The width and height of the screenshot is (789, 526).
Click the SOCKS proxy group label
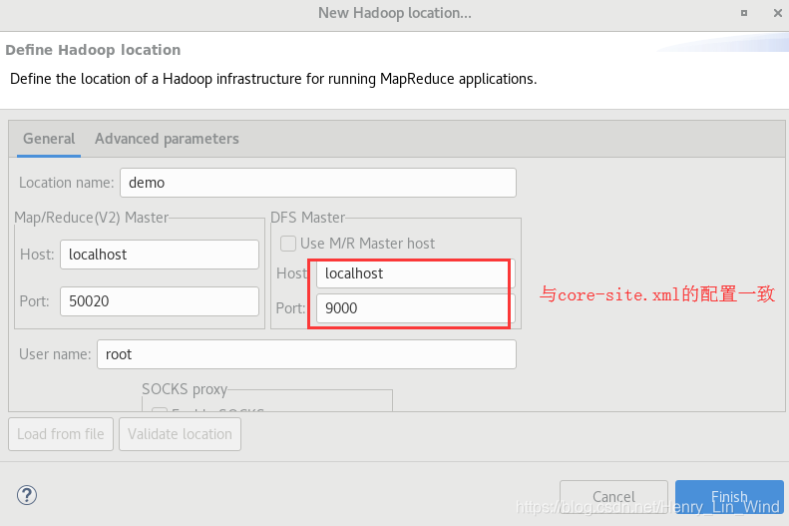coord(185,389)
